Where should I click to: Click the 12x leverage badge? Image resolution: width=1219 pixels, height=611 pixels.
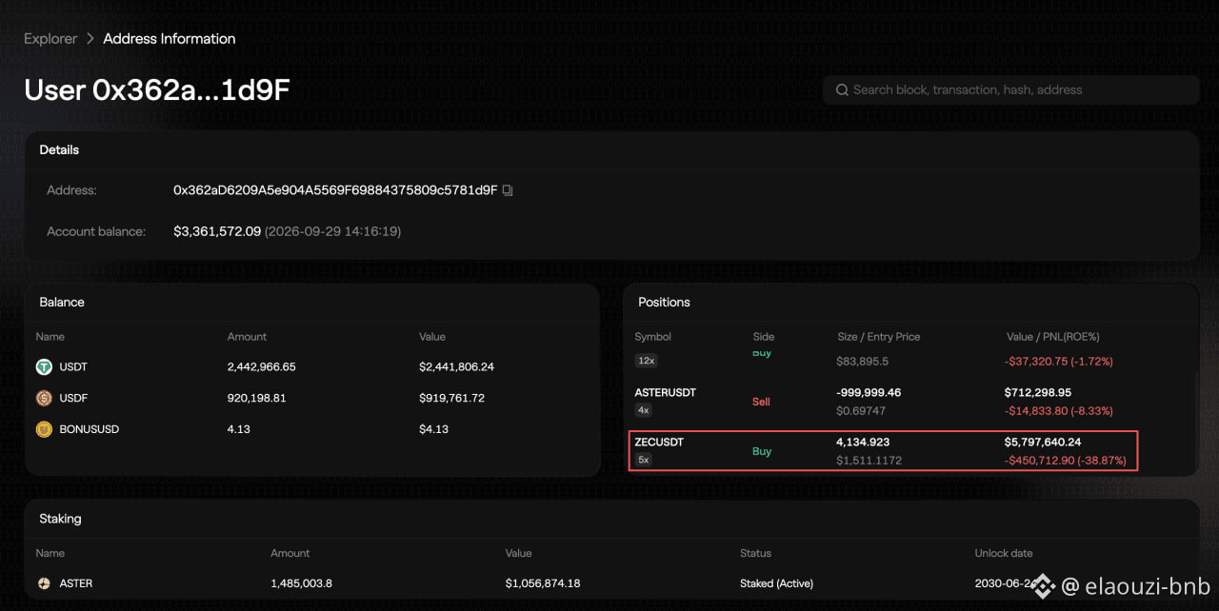coord(646,361)
